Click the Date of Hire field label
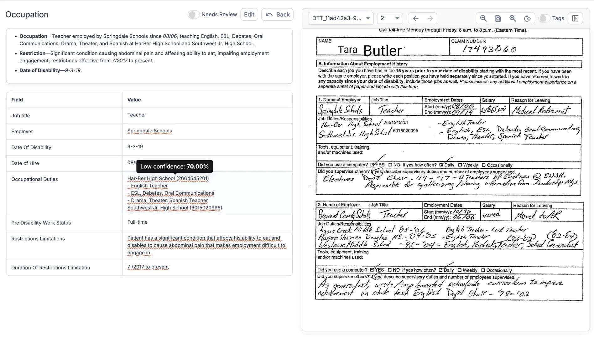Screen dimensions: 594x337 [x=25, y=163]
